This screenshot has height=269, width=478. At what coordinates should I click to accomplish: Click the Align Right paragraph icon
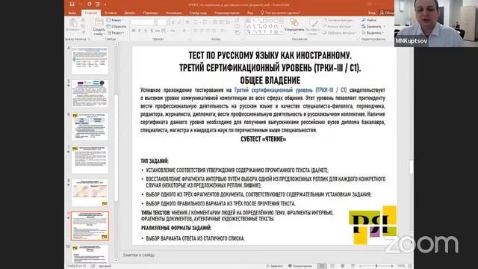pyautogui.click(x=208, y=31)
